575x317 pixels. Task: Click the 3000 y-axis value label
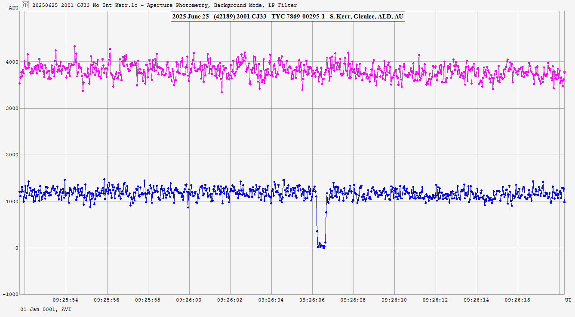pyautogui.click(x=12, y=108)
